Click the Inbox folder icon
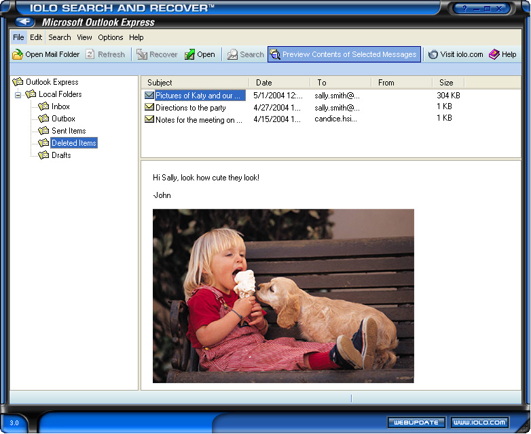 [x=43, y=106]
